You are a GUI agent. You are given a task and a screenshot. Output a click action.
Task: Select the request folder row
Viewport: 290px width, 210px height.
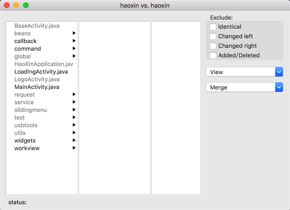[42, 95]
